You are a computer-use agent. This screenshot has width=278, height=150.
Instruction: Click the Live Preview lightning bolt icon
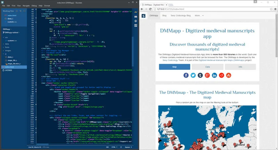coord(136,12)
